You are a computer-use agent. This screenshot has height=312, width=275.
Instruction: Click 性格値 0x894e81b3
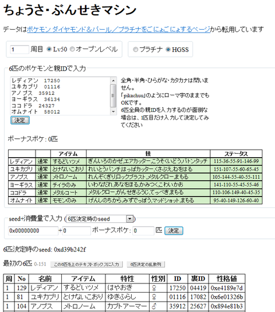click(x=227, y=306)
